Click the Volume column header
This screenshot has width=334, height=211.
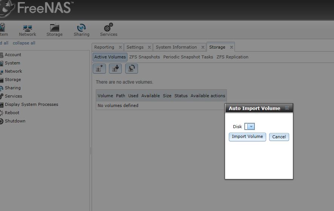pos(105,96)
